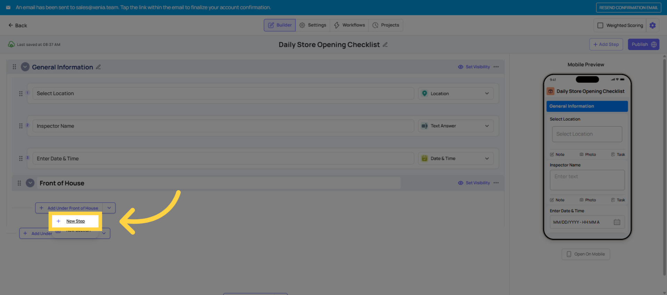Click the Front of House drag handle
667x295 pixels.
pos(19,183)
